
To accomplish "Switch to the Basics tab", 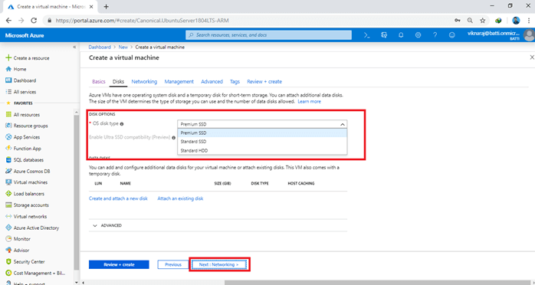I will click(99, 82).
